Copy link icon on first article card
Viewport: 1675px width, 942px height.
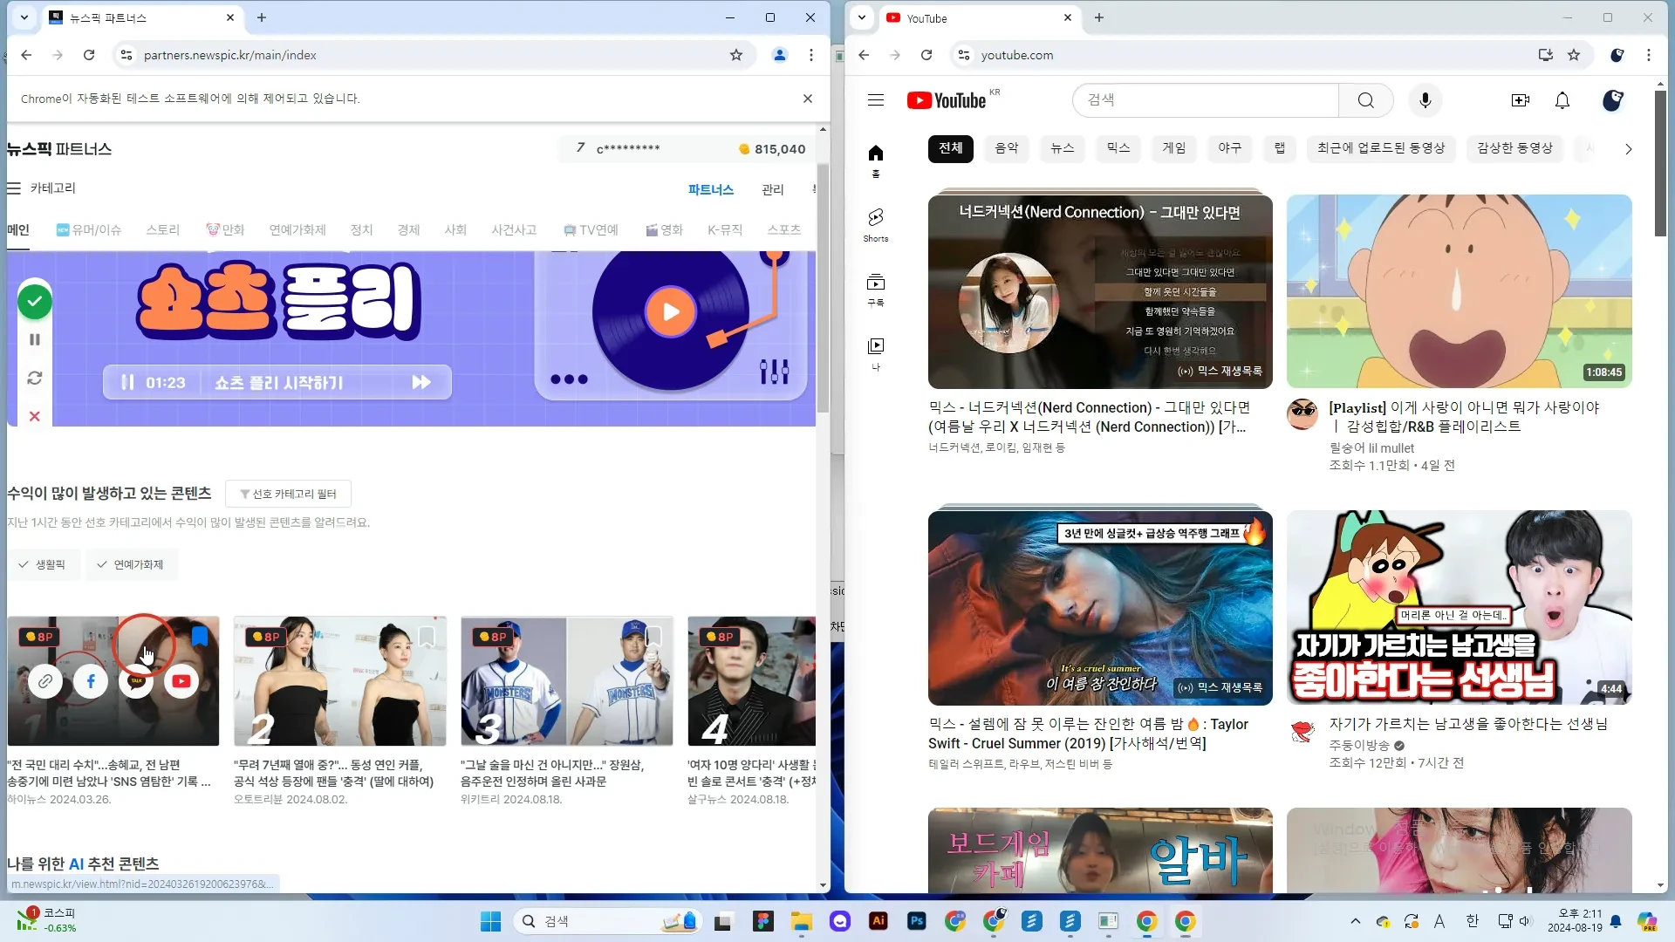tap(45, 681)
